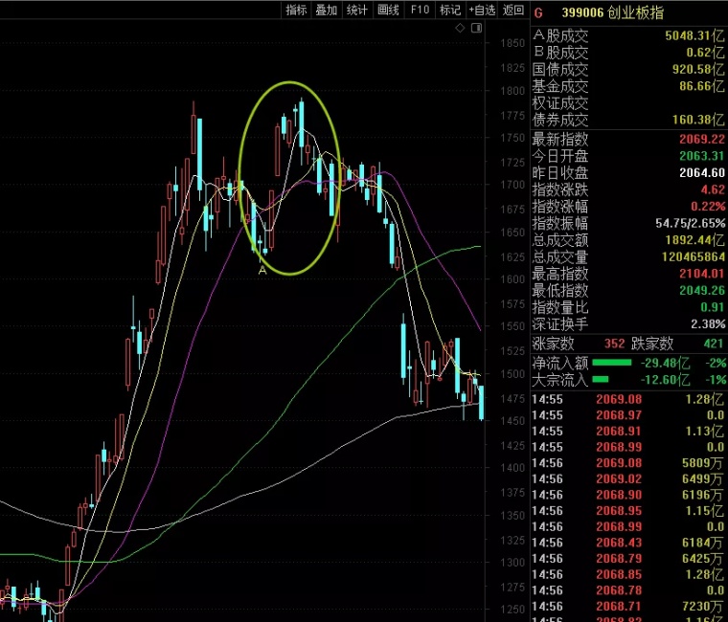
Task: Select 指数涨跌 value 4.62
Action: click(x=713, y=189)
